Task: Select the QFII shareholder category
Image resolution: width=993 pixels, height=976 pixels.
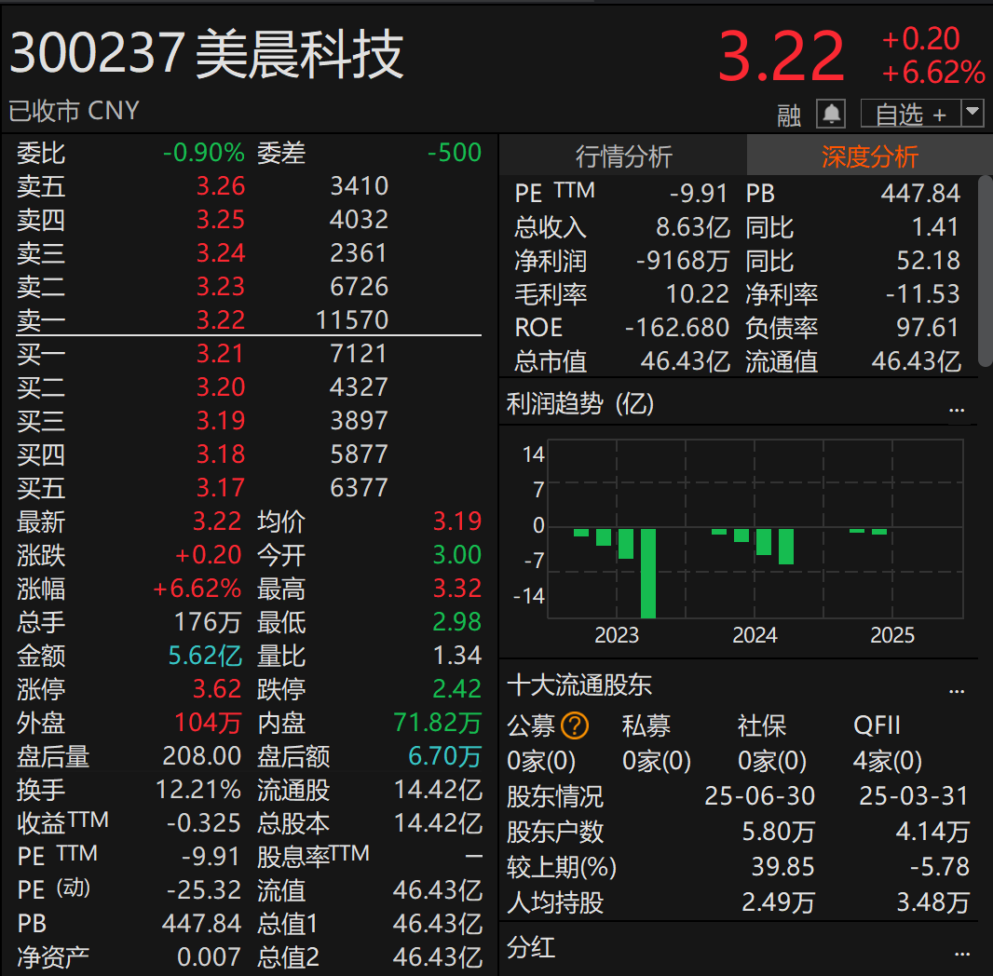Action: tap(877, 725)
